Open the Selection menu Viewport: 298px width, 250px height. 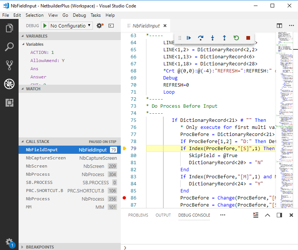pos(35,15)
